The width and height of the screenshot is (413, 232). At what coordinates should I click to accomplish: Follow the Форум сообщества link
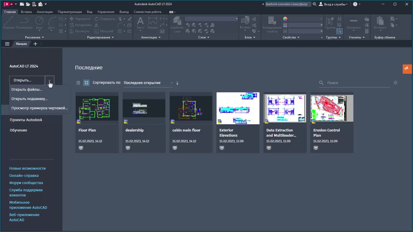tap(26, 183)
